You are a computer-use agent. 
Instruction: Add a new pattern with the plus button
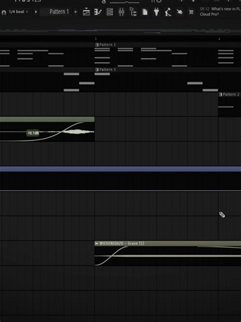coord(75,12)
